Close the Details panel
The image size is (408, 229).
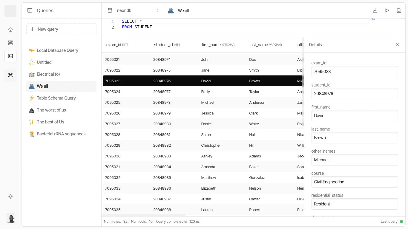[398, 45]
